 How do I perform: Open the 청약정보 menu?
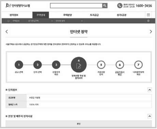click(14, 15)
